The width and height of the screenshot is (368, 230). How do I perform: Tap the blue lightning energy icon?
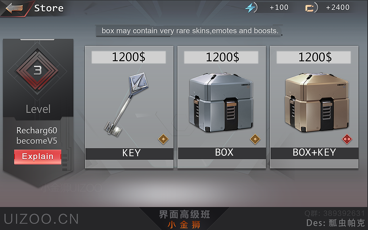tap(250, 8)
